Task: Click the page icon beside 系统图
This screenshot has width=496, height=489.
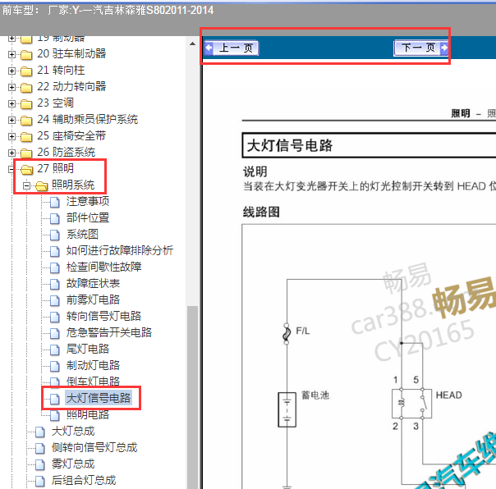Action: (x=55, y=235)
